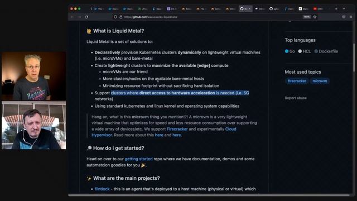Open the flintlock project link
The height and width of the screenshot is (201, 357).
102,189
